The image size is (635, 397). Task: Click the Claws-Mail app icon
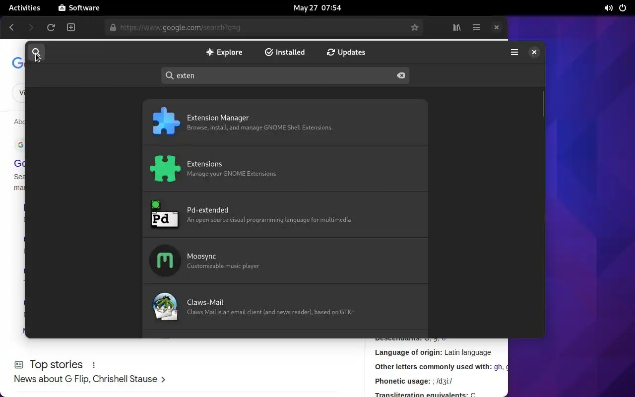pyautogui.click(x=165, y=307)
